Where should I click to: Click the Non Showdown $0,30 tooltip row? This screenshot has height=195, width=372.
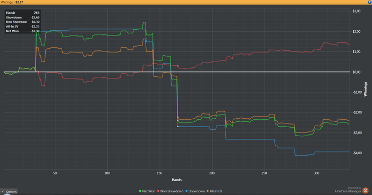(x=22, y=22)
